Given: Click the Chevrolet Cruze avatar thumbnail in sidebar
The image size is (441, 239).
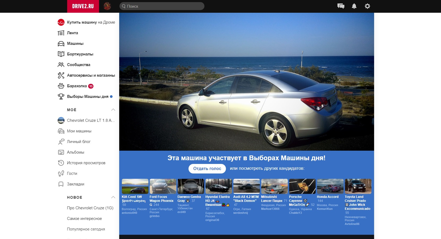Looking at the screenshot, I should click(61, 120).
